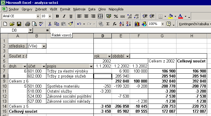The image size is (211, 116).
Task: Select column G header
Action: click(x=162, y=36)
